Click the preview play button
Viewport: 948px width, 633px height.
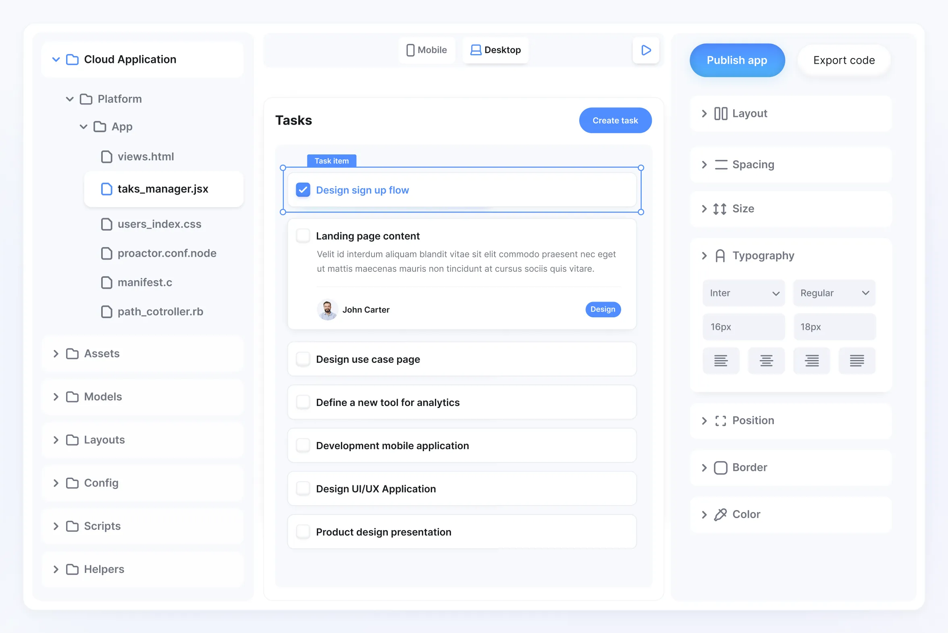[645, 50]
